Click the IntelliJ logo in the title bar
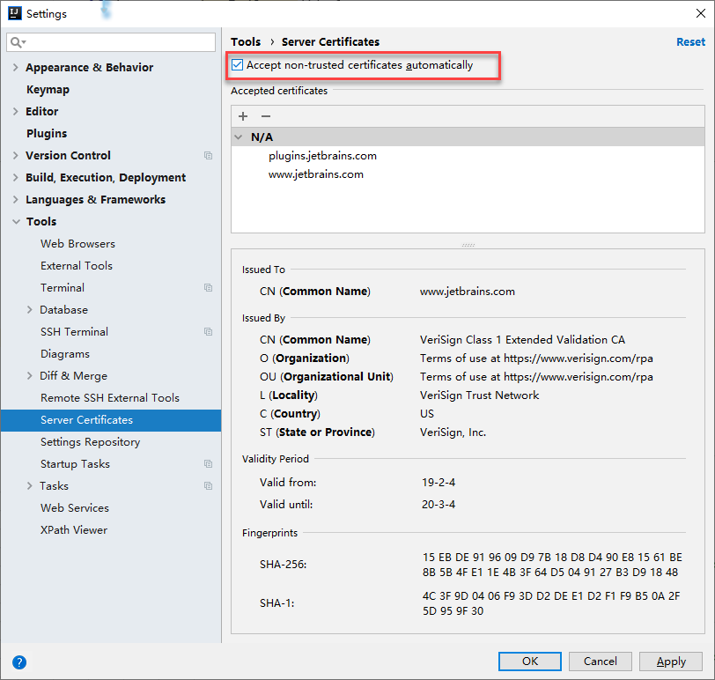The width and height of the screenshot is (715, 680). 15,13
